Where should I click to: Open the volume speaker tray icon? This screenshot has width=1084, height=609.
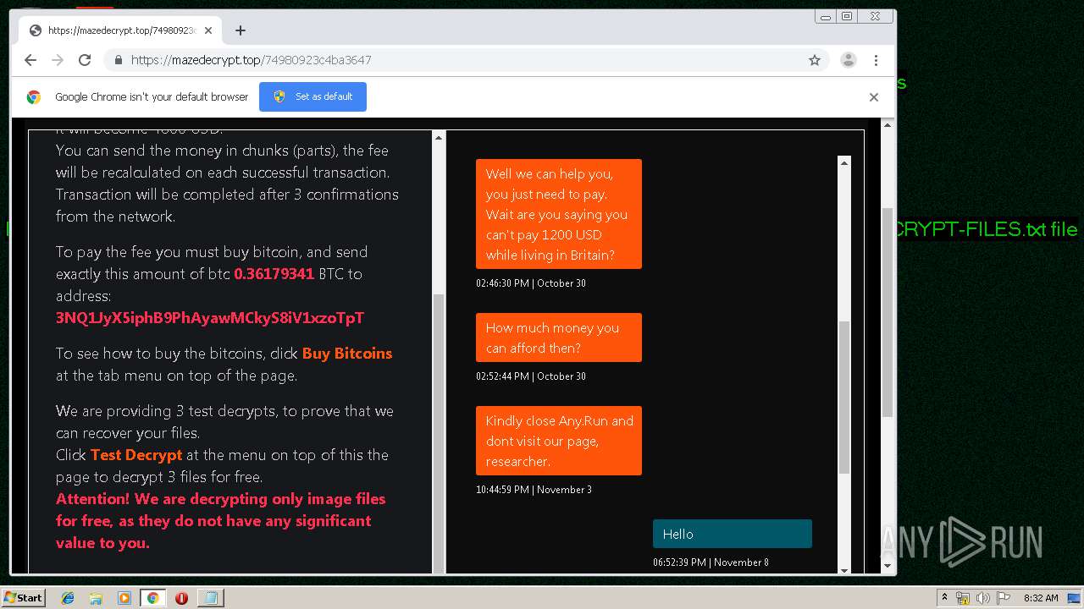pyautogui.click(x=982, y=598)
